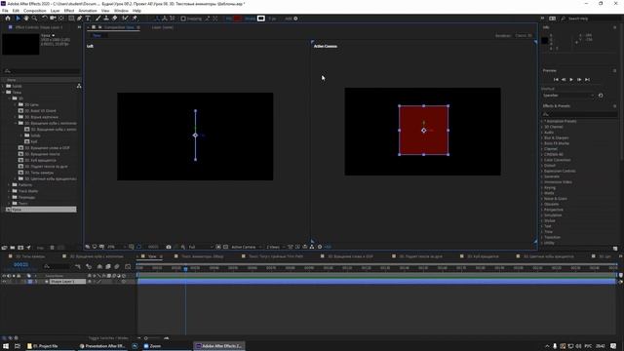Select the Rotation tool
The height and width of the screenshot is (351, 624).
coord(45,19)
